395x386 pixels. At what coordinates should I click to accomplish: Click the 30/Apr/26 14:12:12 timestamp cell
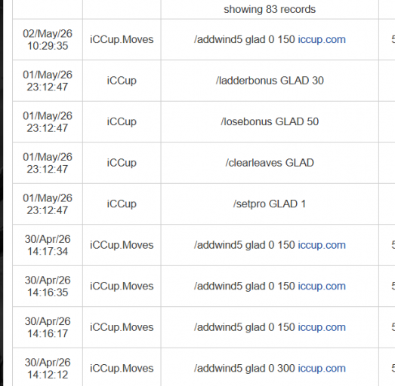[x=48, y=369]
